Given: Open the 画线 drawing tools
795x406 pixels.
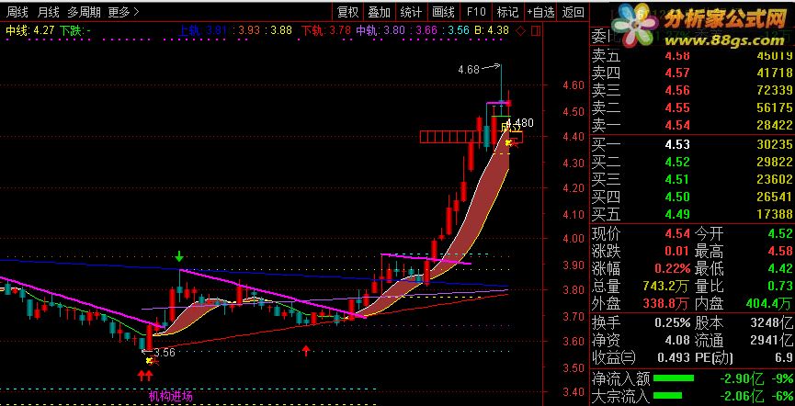Looking at the screenshot, I should coord(443,12).
